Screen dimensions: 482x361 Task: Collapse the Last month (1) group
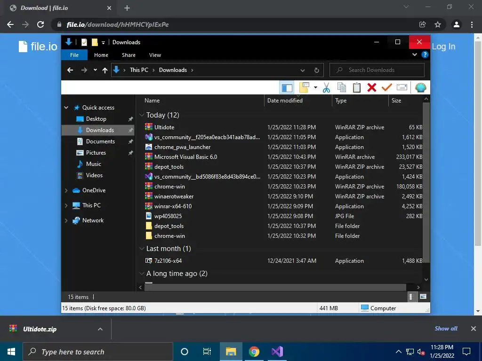coord(142,249)
